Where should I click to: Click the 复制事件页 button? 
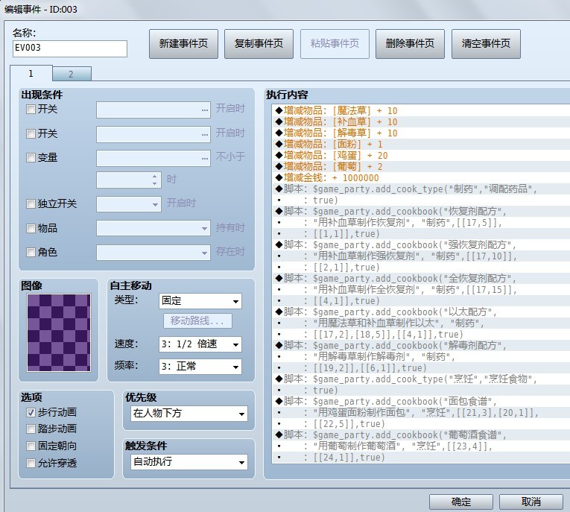click(x=259, y=44)
